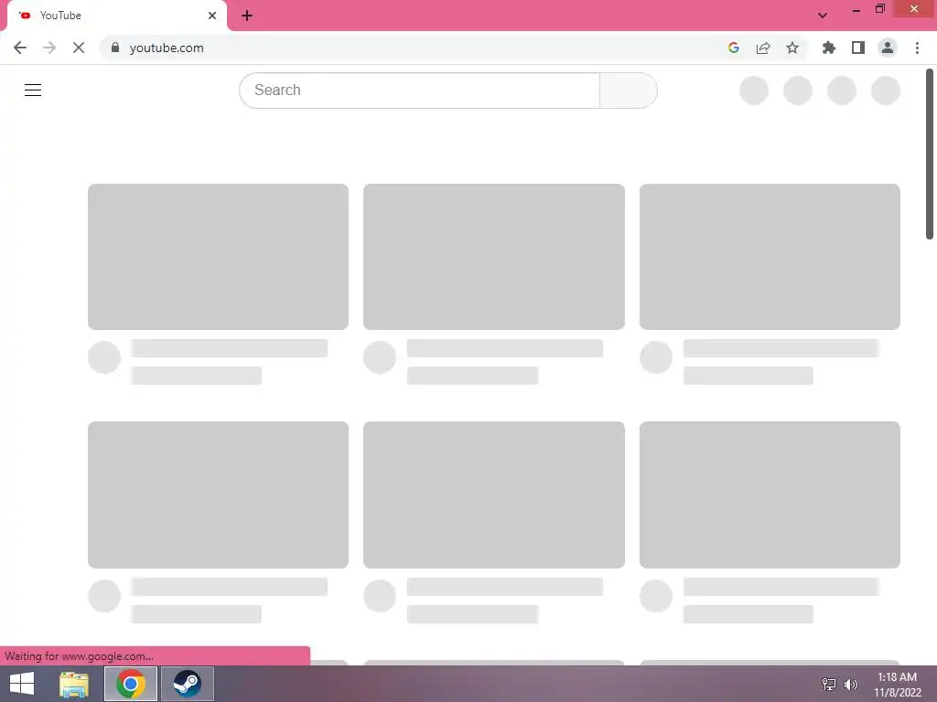Open a new tab with the plus button
Viewport: 937px width, 702px height.
click(x=247, y=16)
